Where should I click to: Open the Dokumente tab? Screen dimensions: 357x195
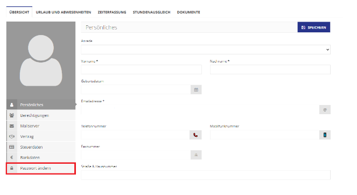pyautogui.click(x=188, y=12)
